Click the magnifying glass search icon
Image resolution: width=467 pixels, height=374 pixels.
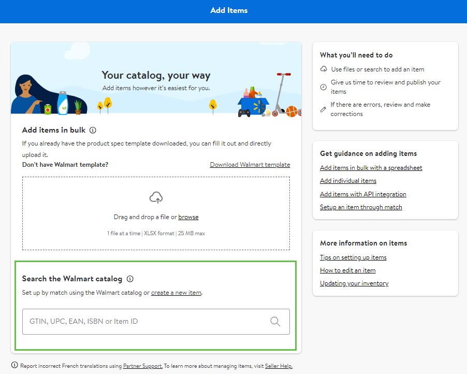pos(275,322)
